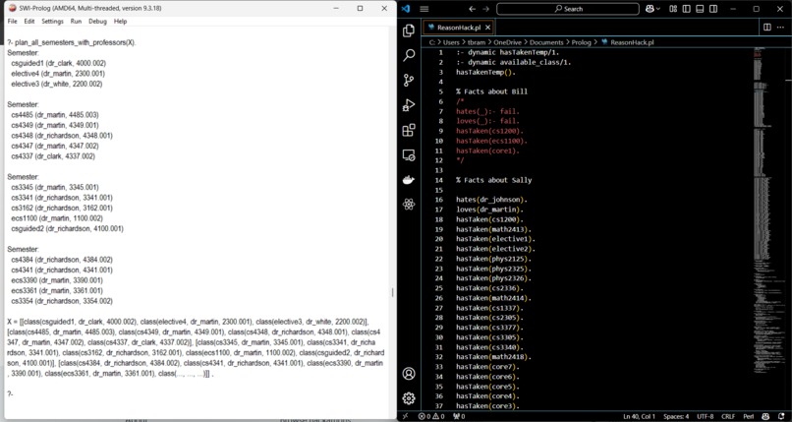Expand the Copilot dropdown arrow
The height and width of the screenshot is (422, 792).
point(658,9)
